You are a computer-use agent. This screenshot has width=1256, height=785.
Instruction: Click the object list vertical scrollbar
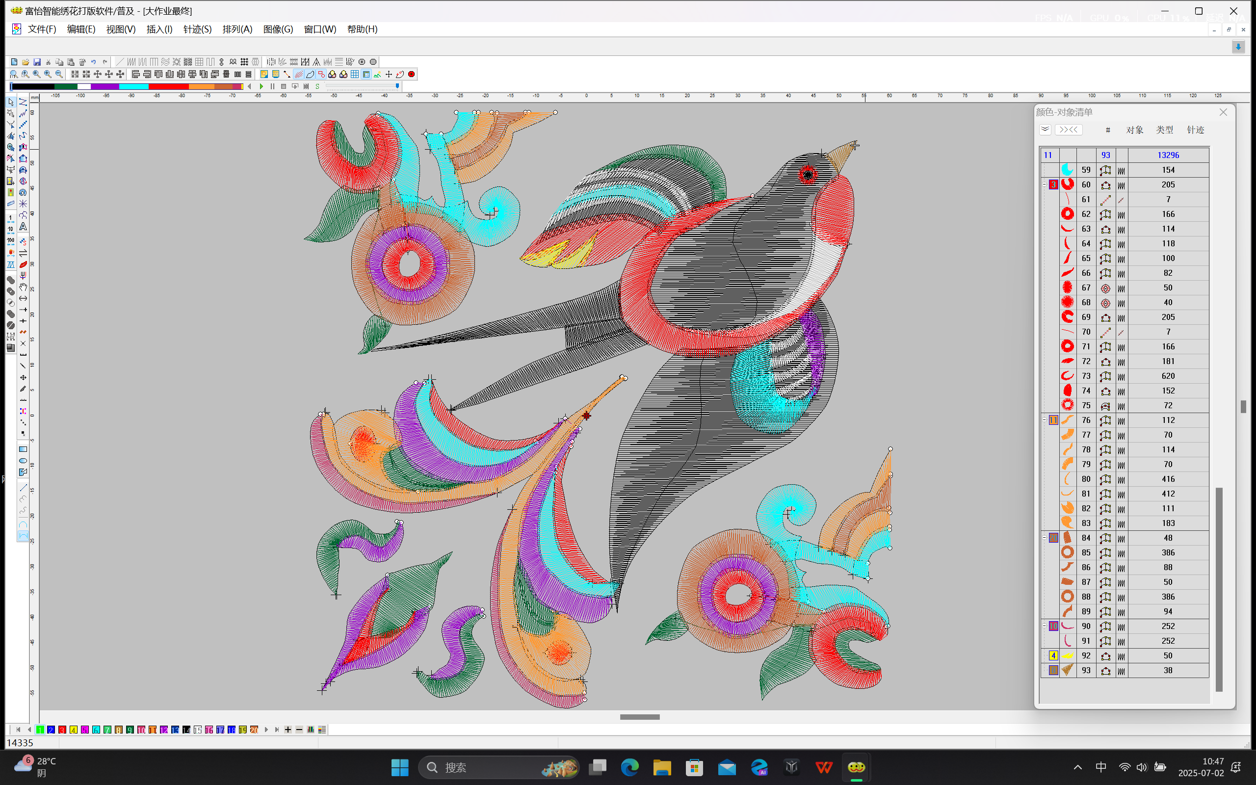point(1219,589)
